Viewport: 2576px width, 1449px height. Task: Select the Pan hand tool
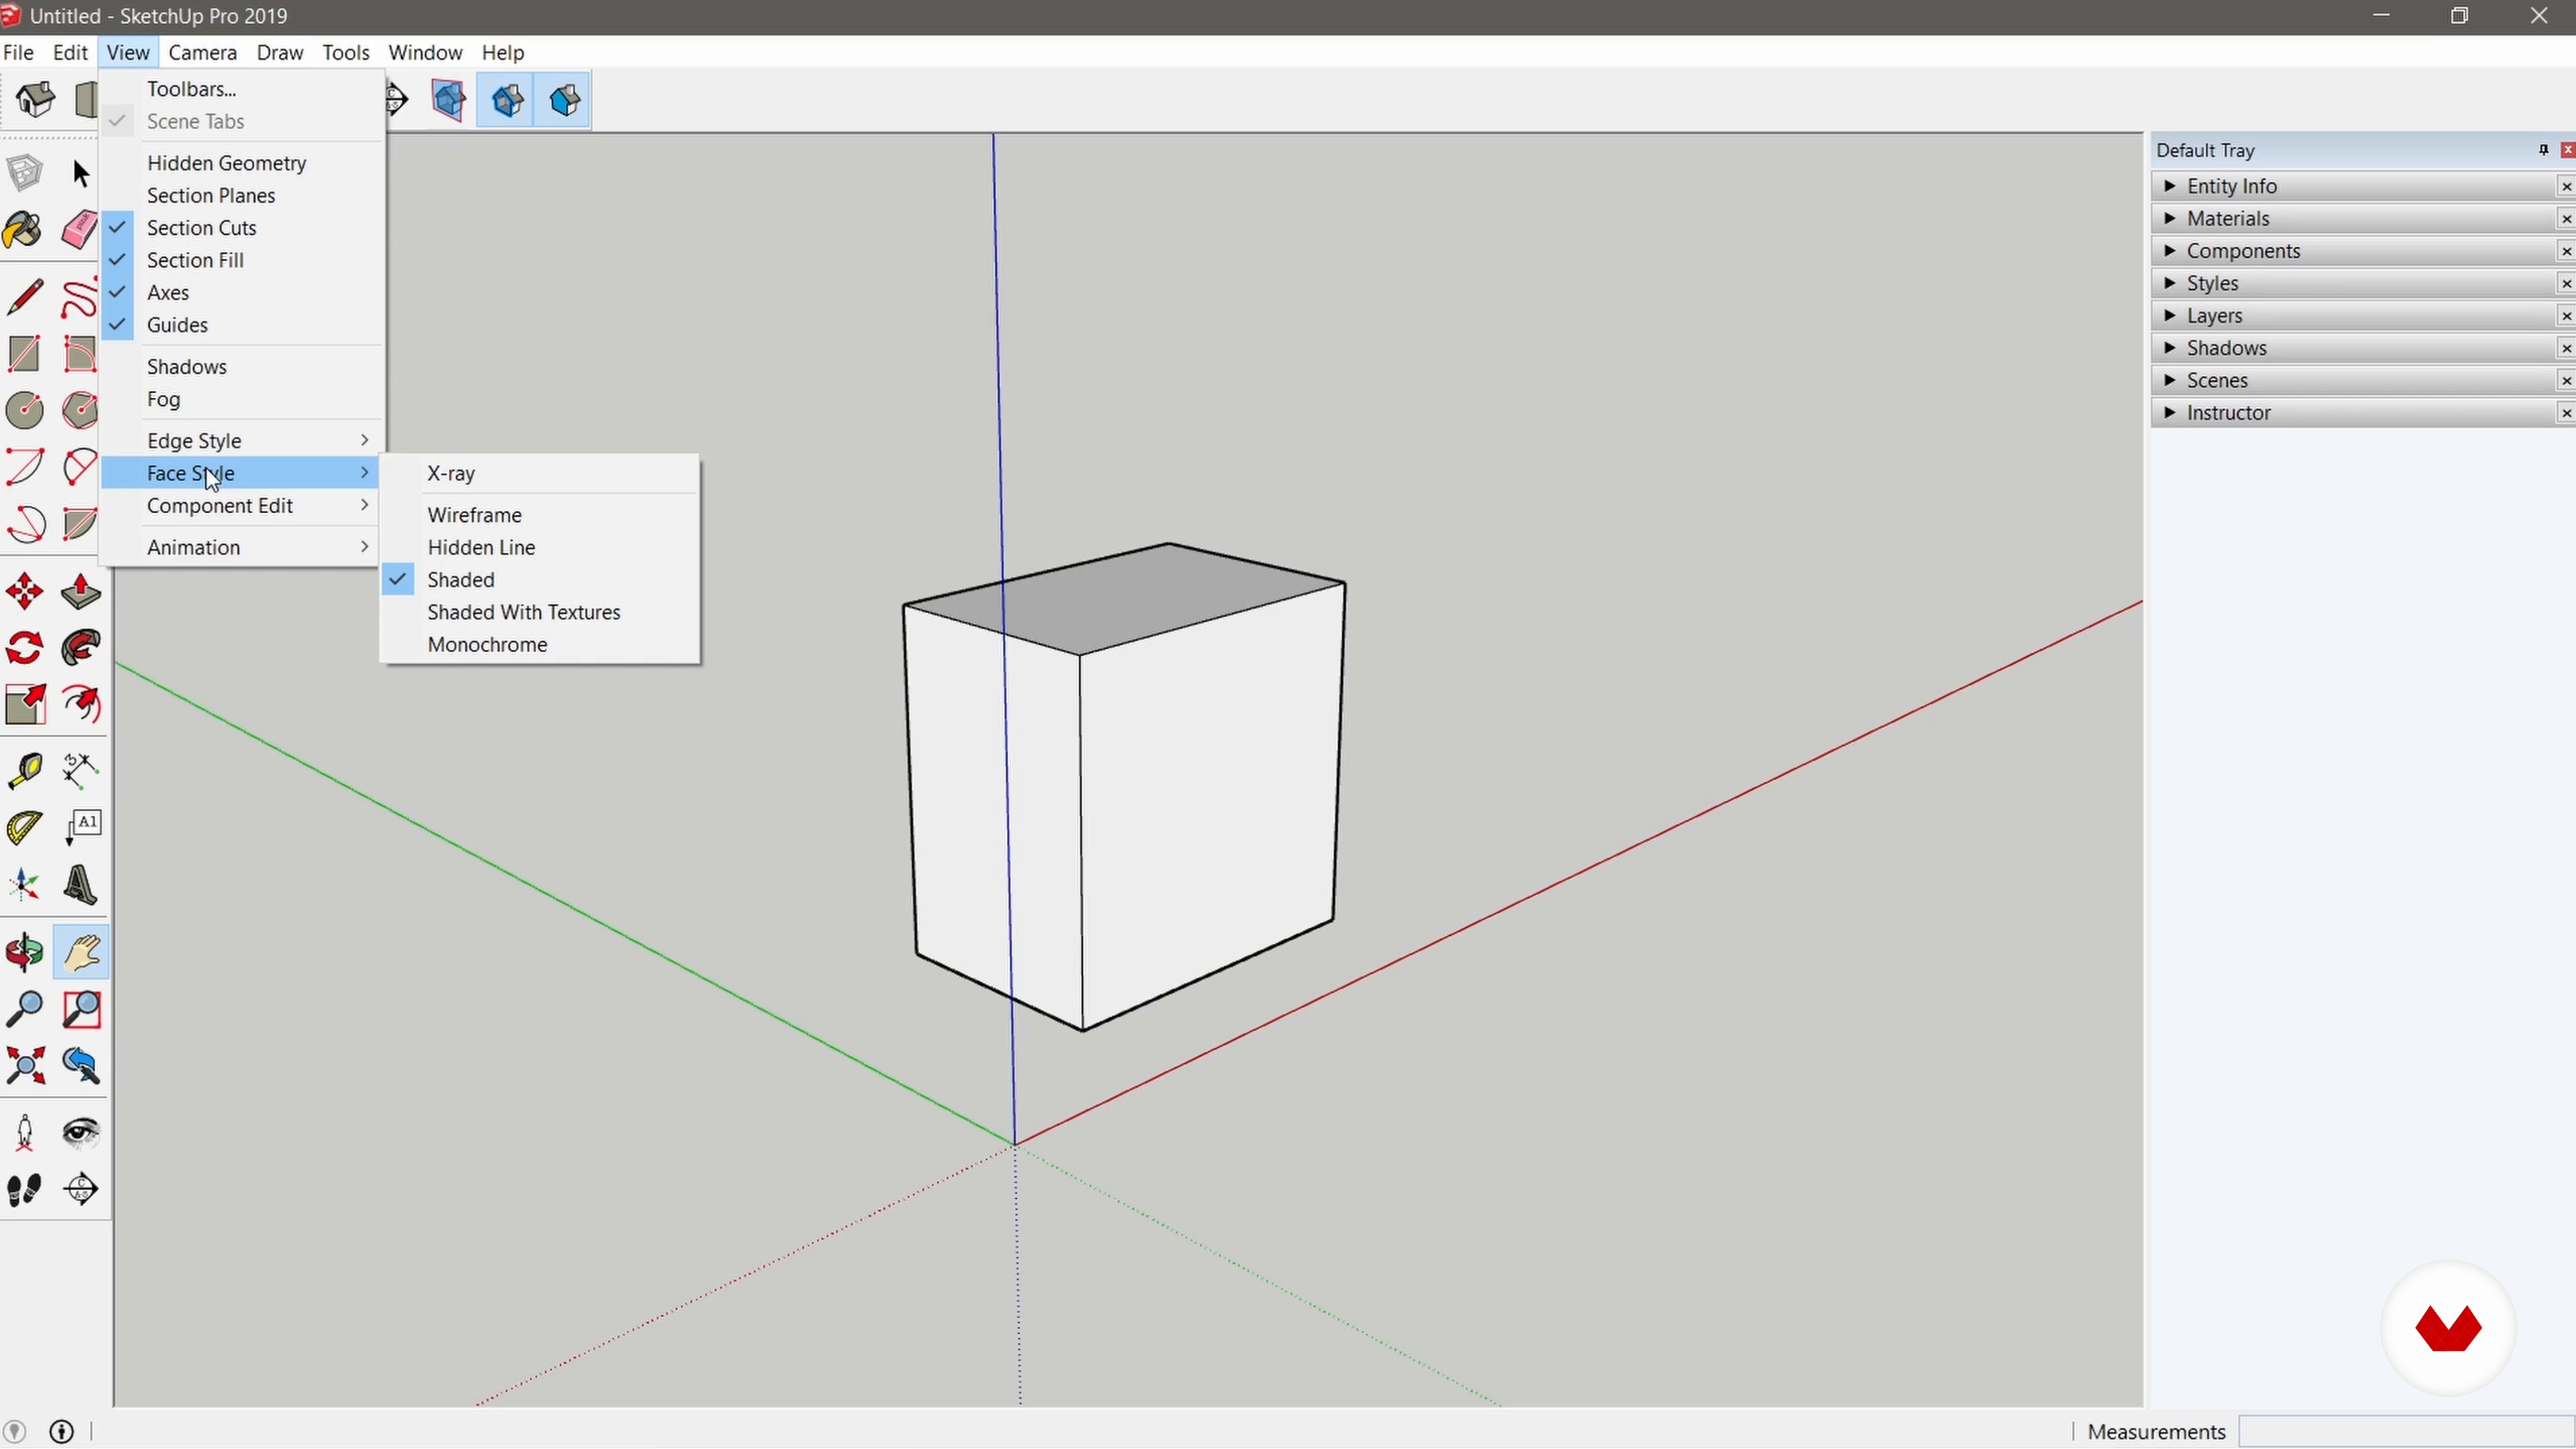click(81, 952)
